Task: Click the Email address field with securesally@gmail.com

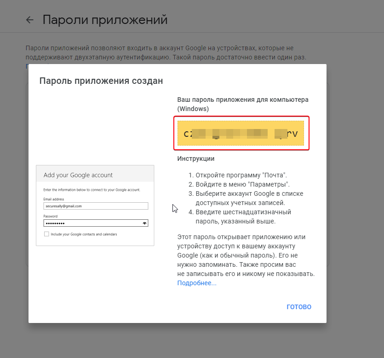Action: coord(96,206)
